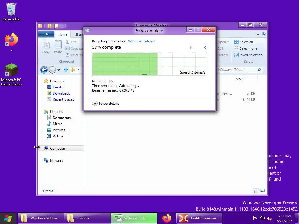Switch to Windows Sidebar taskbar button
The width and height of the screenshot is (299, 224).
[41, 218]
